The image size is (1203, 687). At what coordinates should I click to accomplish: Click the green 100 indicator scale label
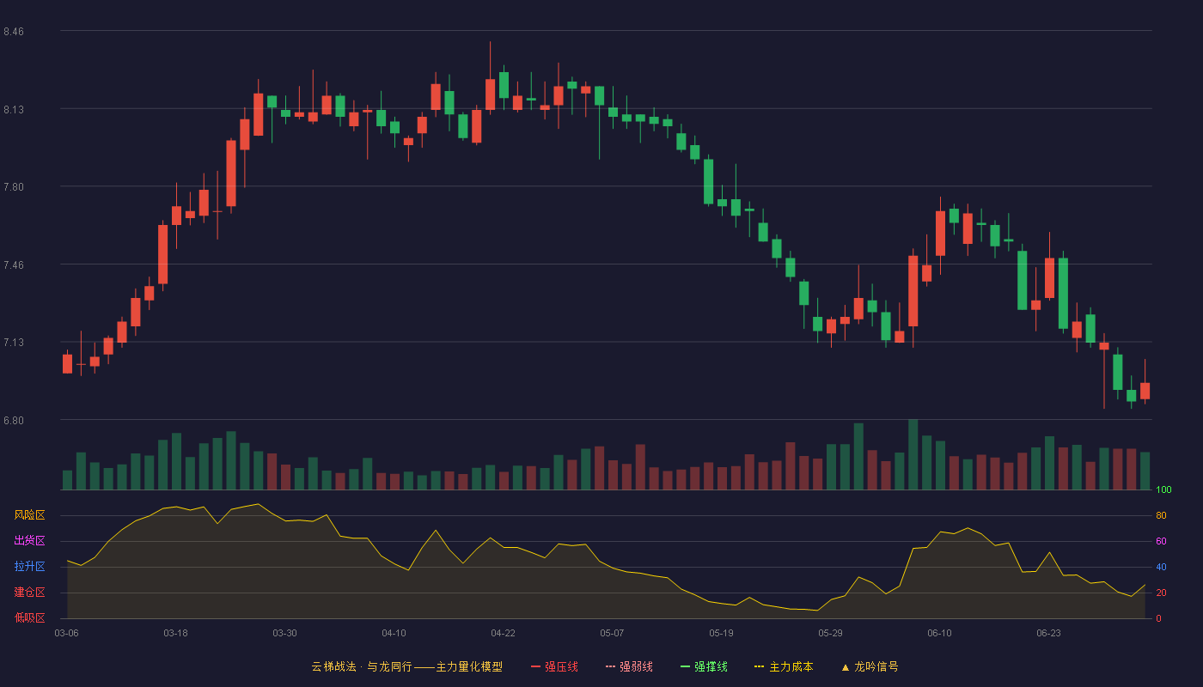[x=1163, y=490]
